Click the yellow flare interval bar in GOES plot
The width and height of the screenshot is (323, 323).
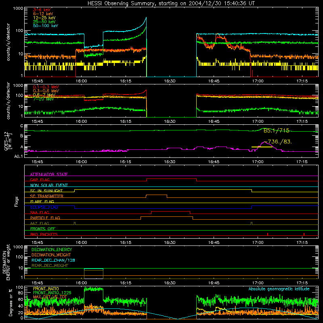click(262, 147)
